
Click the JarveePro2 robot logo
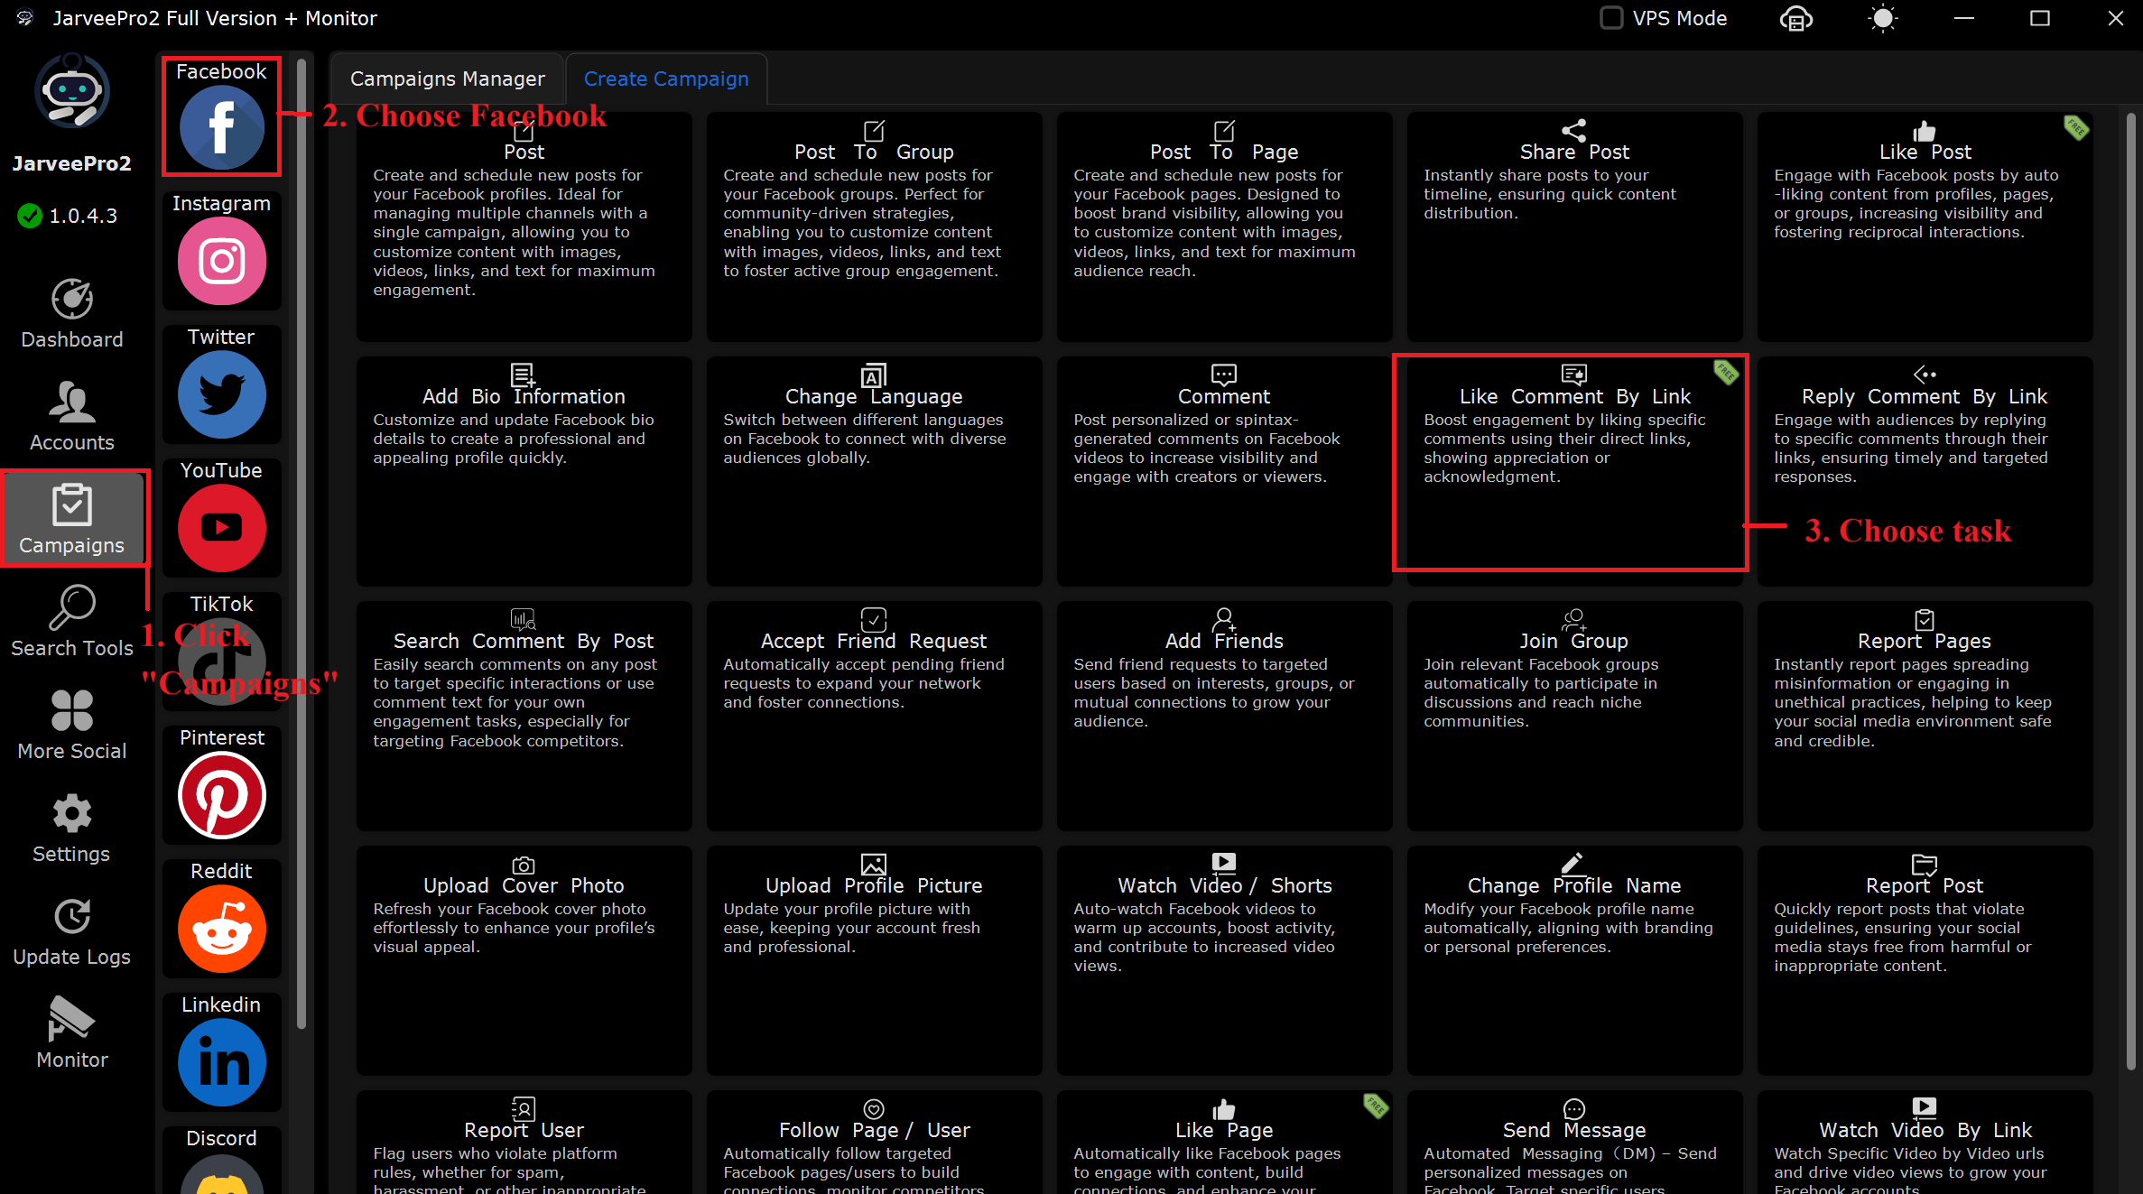72,91
